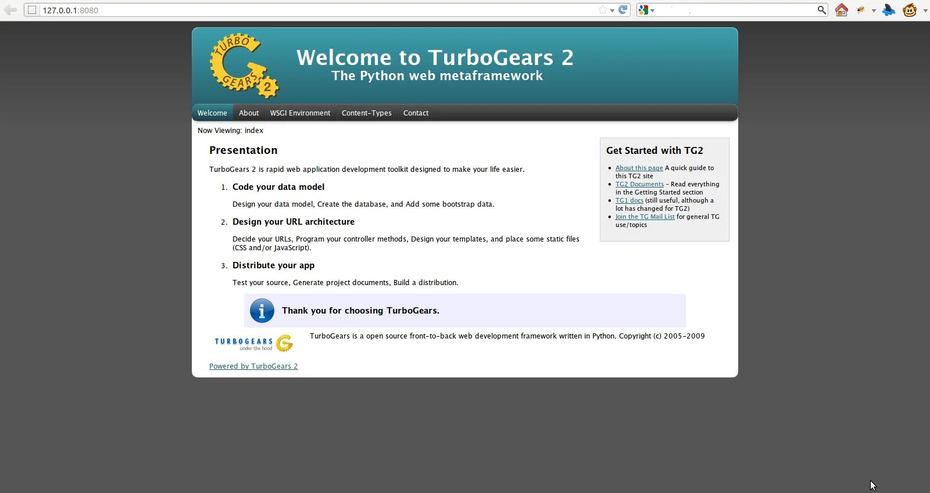Click the Greasemonkey monkey icon
The image size is (930, 493).
910,10
